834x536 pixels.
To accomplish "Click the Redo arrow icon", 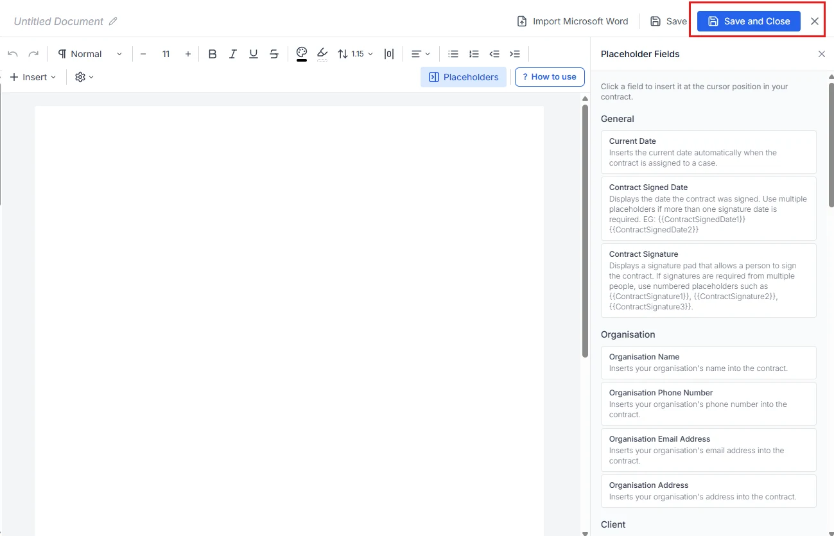I will point(33,54).
